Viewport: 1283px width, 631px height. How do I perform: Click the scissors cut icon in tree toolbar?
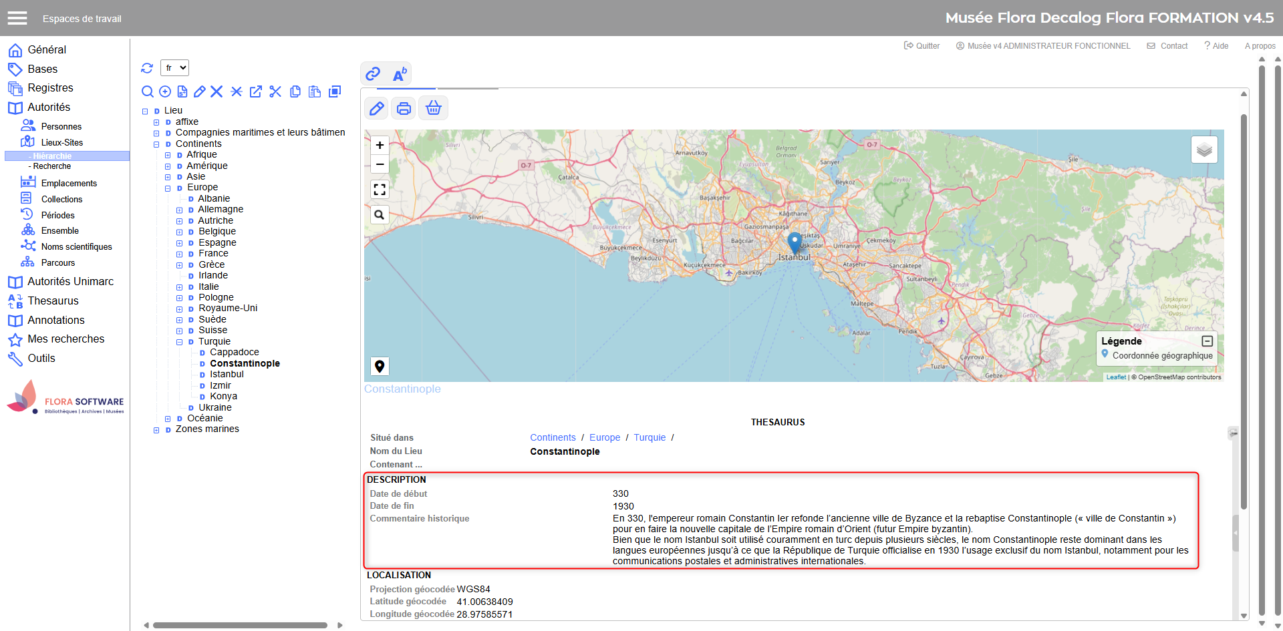(x=275, y=91)
